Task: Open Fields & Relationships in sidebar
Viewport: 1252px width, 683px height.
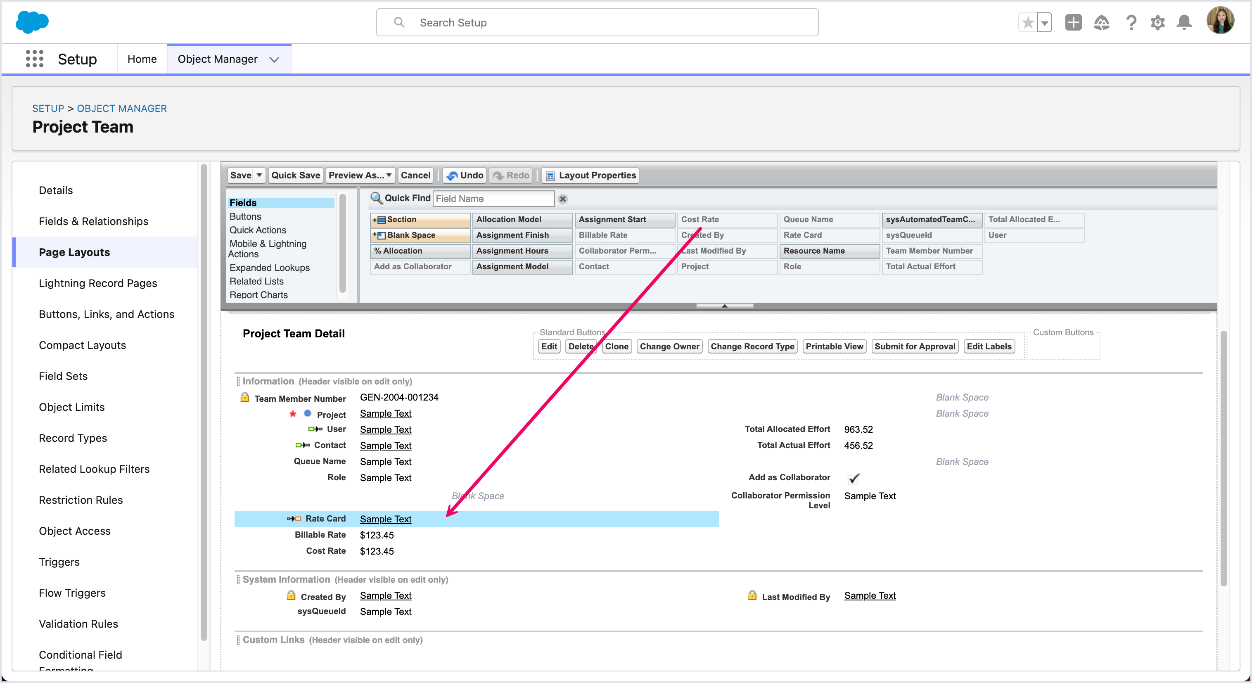Action: point(93,221)
